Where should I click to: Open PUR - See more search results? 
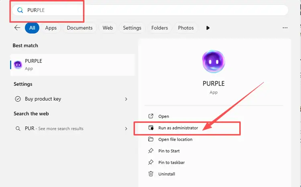pyautogui.click(x=71, y=128)
